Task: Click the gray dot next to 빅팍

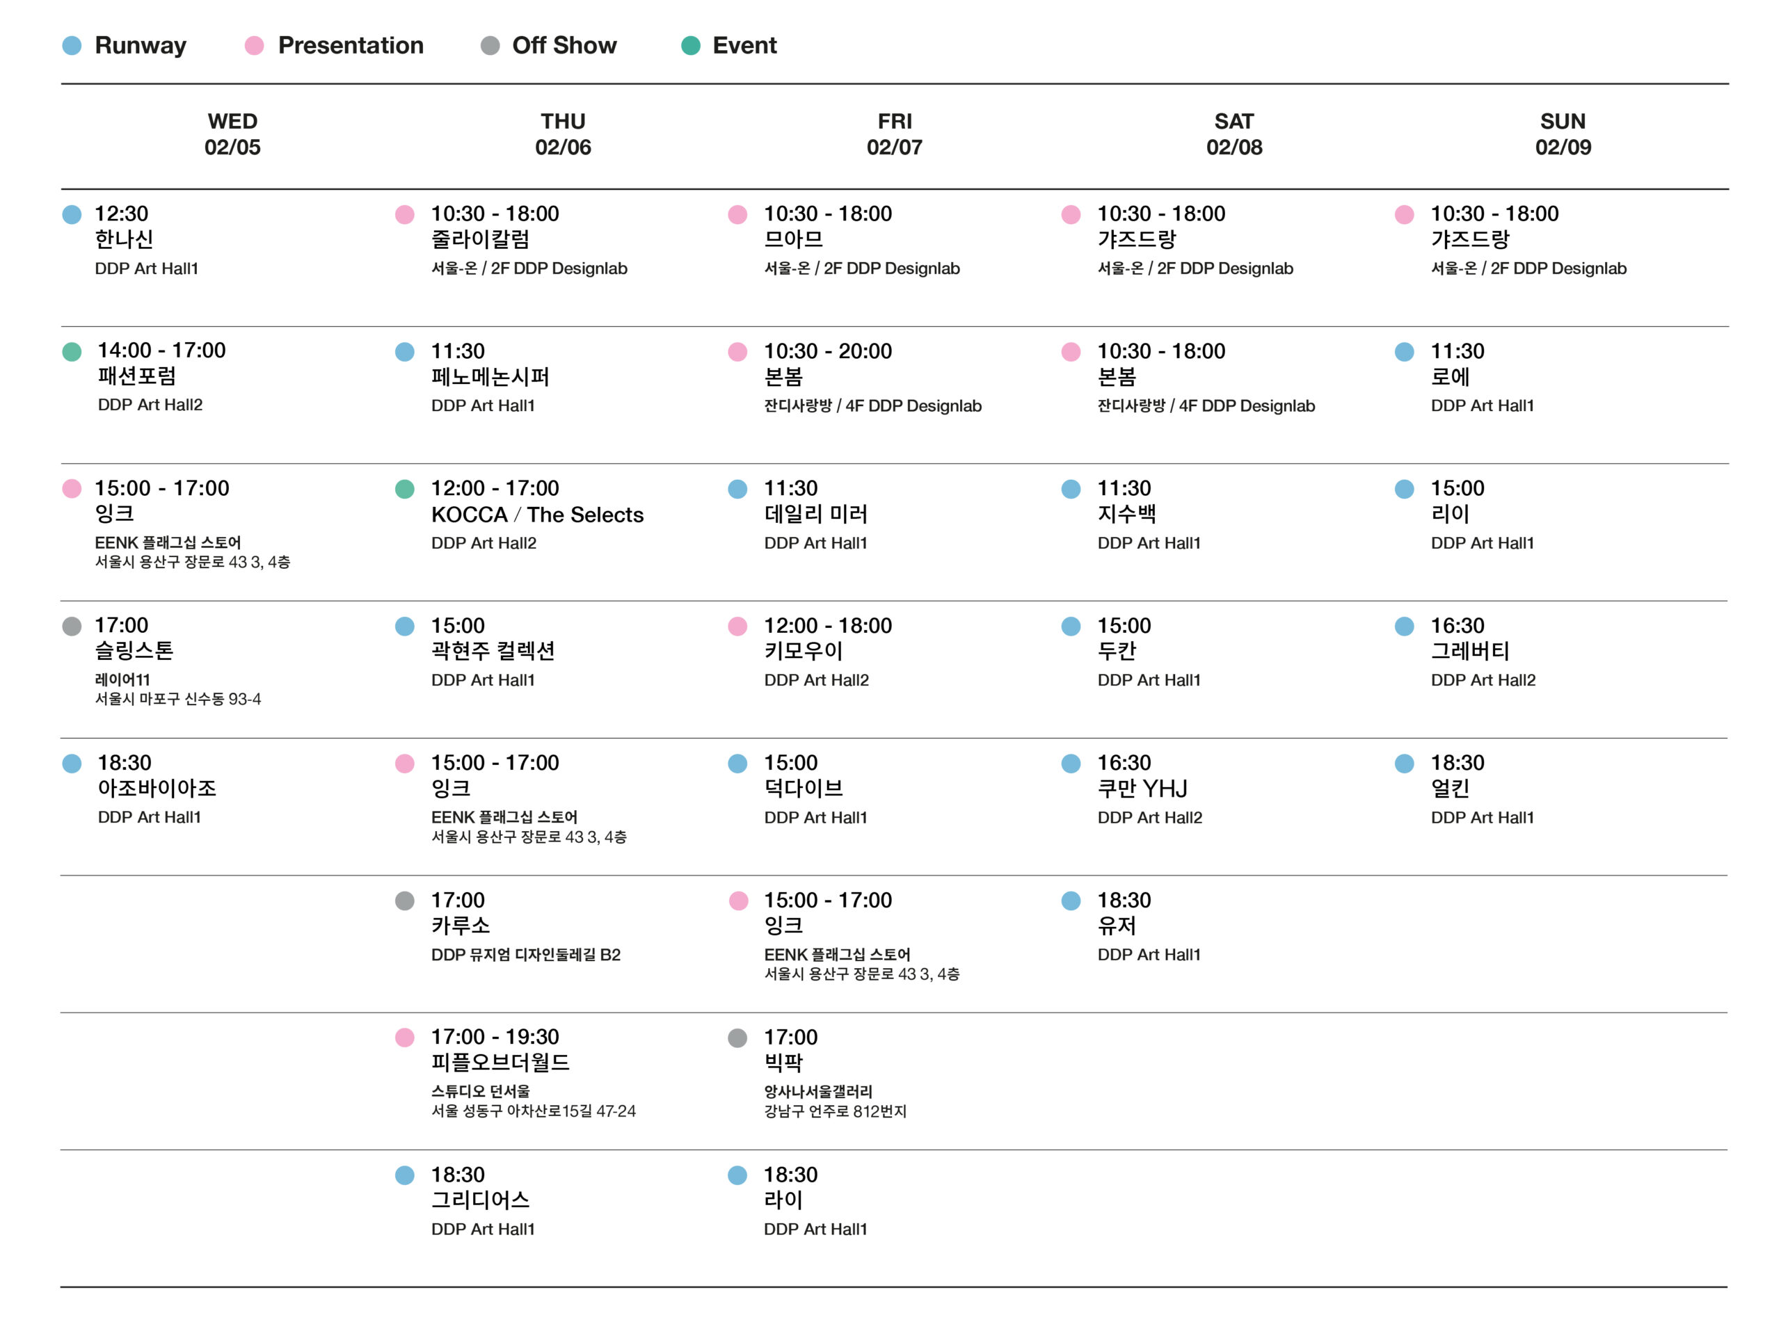Action: 737,1038
